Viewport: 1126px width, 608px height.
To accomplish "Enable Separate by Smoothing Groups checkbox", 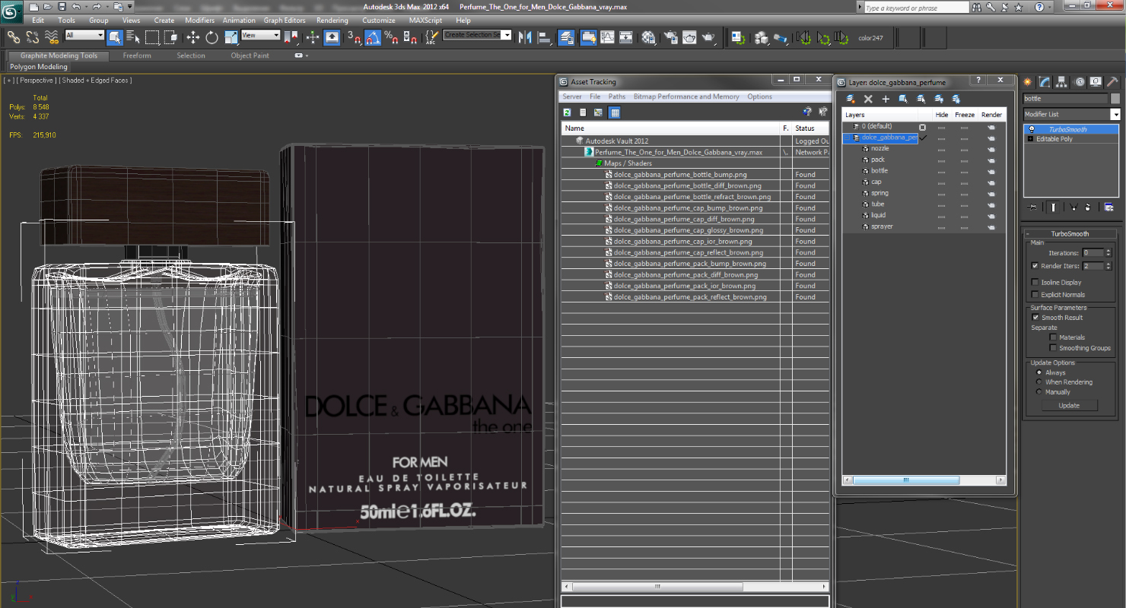I will (x=1053, y=348).
